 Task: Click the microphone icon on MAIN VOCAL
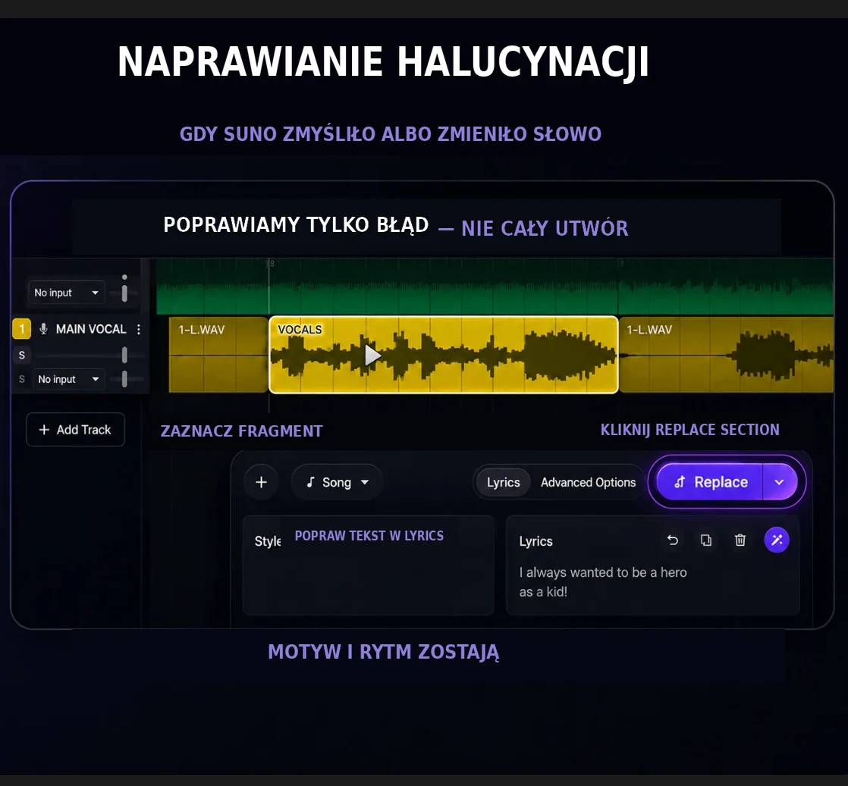pyautogui.click(x=43, y=329)
